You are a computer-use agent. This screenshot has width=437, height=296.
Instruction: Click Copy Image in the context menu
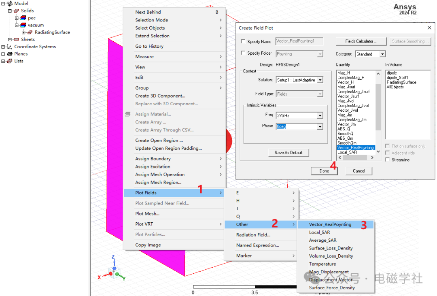point(174,245)
